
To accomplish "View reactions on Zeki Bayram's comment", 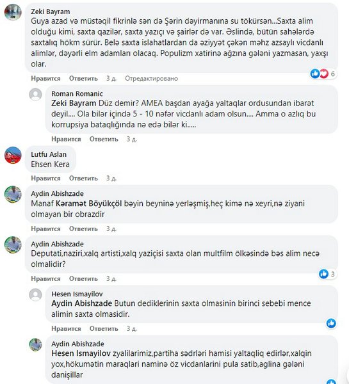I will [323, 74].
